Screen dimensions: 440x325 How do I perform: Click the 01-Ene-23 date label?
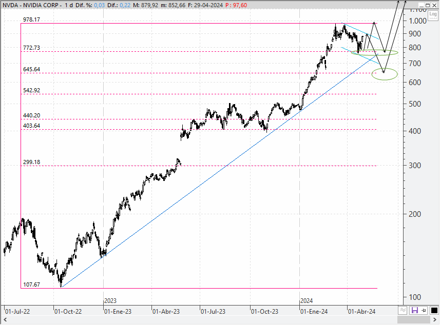point(118,312)
